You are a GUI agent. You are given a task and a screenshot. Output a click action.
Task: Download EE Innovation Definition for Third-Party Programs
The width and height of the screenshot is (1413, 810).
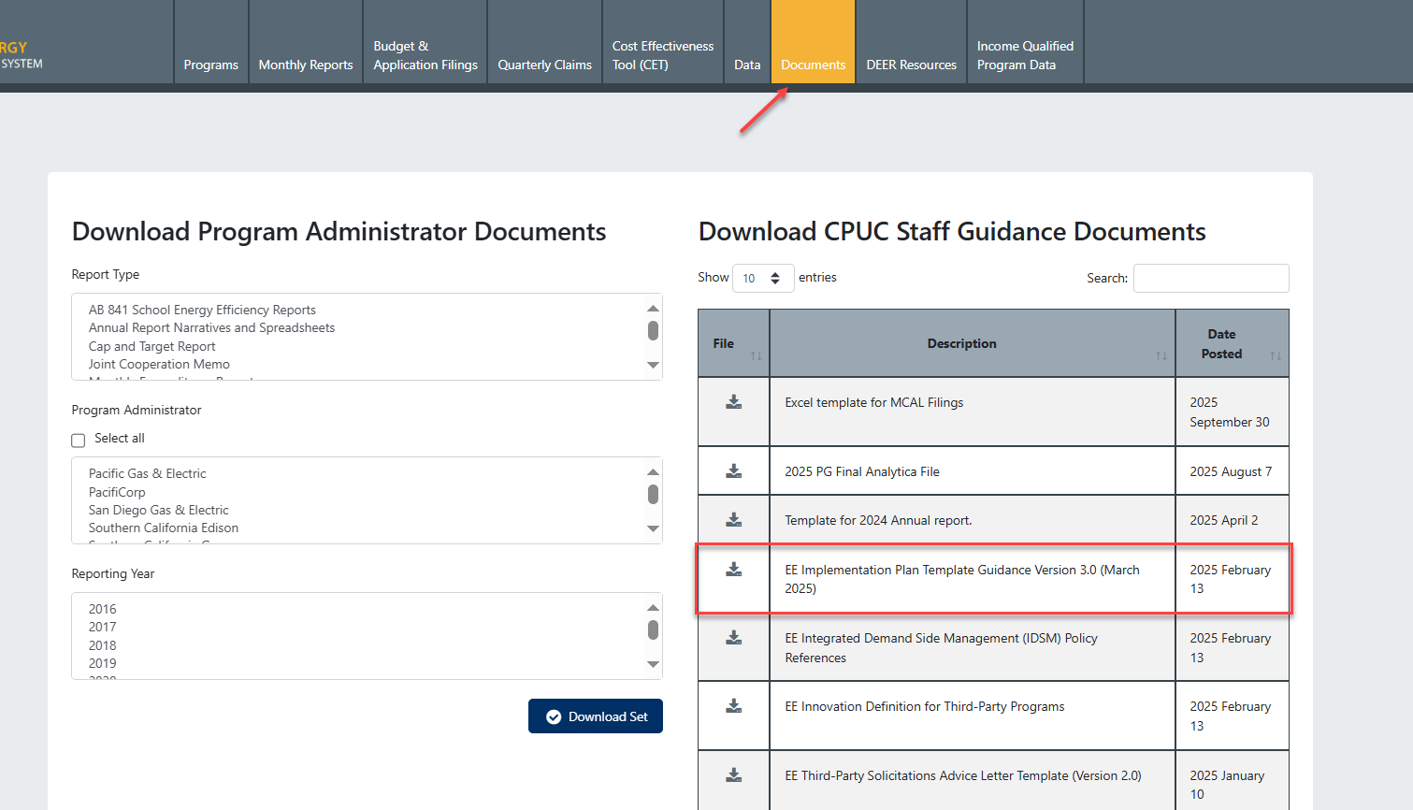[734, 706]
